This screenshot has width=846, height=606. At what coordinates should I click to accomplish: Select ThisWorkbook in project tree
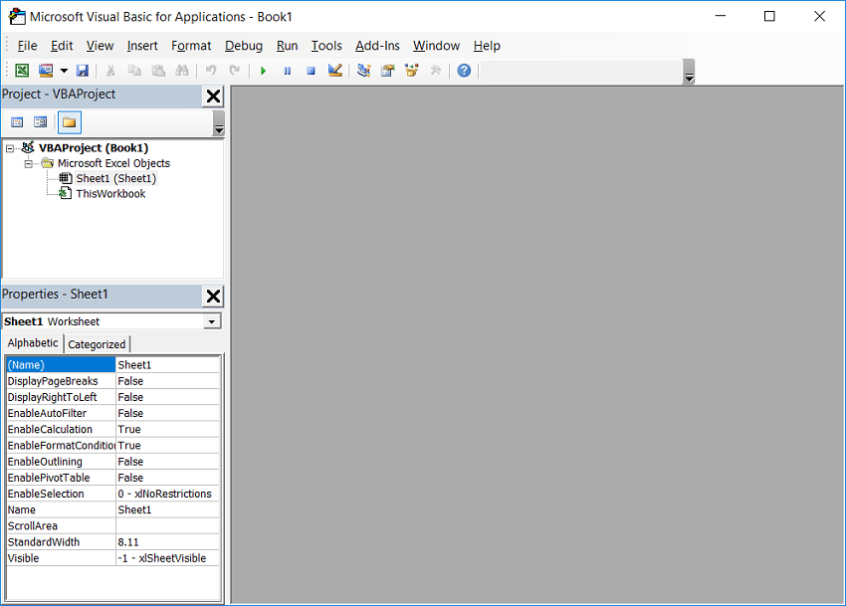point(110,193)
